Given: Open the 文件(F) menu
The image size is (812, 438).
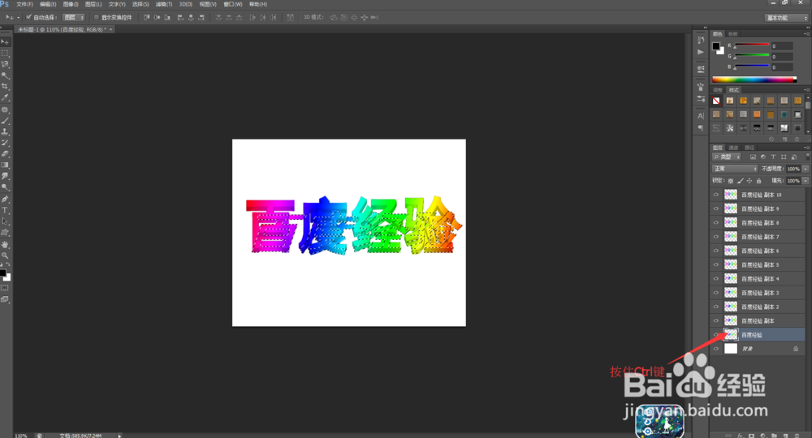Looking at the screenshot, I should [x=24, y=4].
